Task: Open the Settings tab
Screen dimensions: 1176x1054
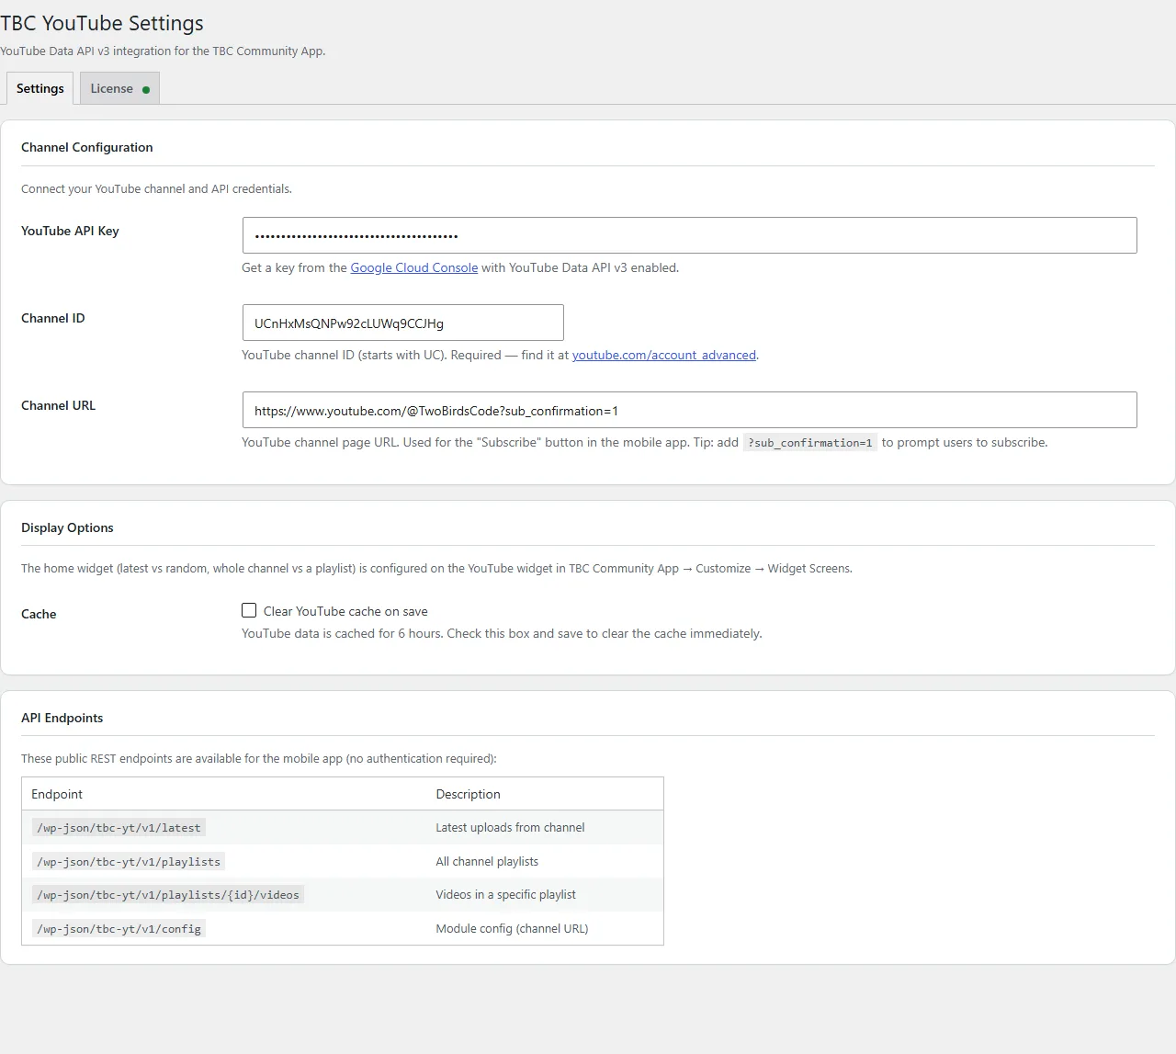Action: tap(40, 88)
